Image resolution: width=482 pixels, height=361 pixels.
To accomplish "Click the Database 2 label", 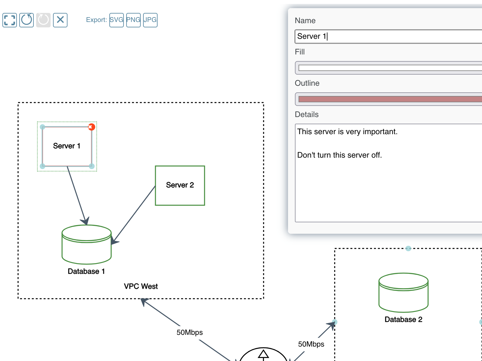I will click(403, 319).
